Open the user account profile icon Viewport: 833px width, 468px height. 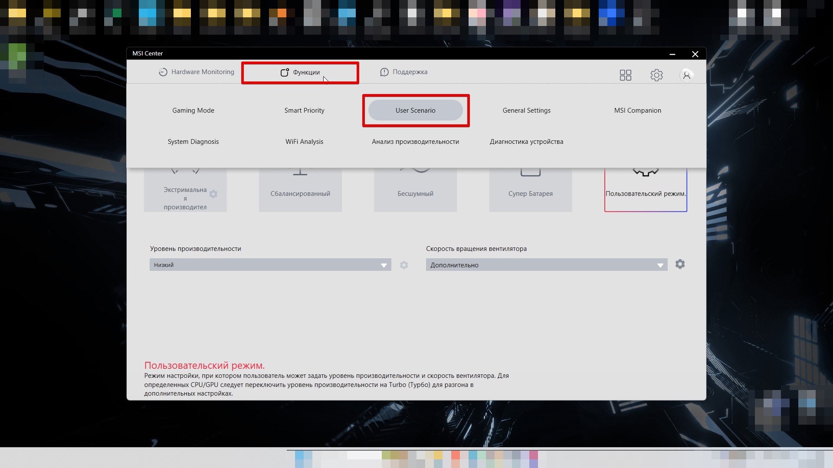[x=686, y=75]
